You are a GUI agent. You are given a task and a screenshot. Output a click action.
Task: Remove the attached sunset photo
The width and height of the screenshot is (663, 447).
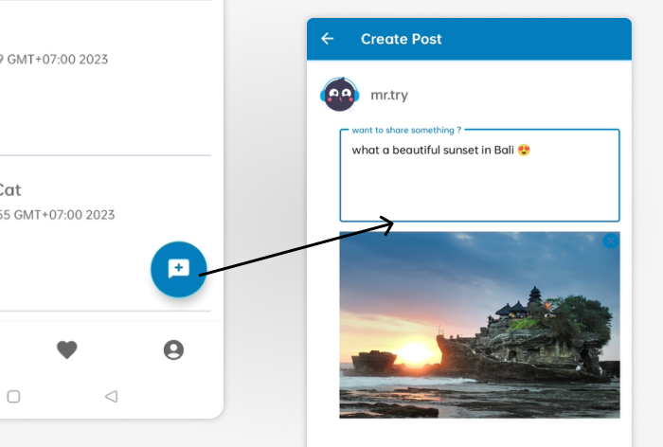click(x=611, y=241)
